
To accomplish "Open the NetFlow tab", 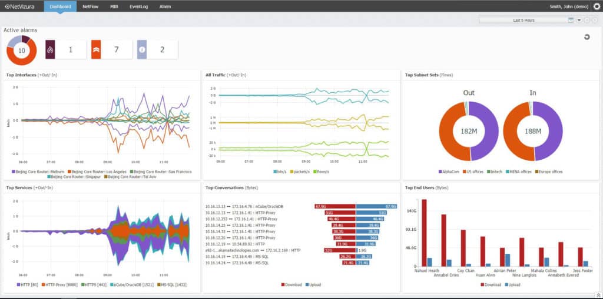I will (x=90, y=6).
